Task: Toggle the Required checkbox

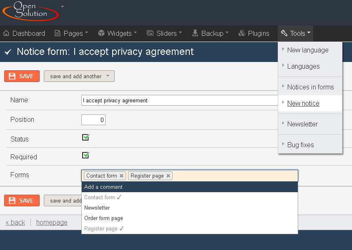Action: pos(86,155)
